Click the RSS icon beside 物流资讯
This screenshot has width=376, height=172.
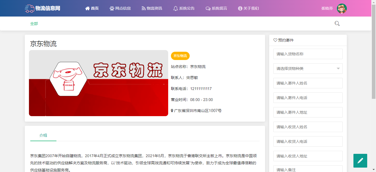[143, 9]
